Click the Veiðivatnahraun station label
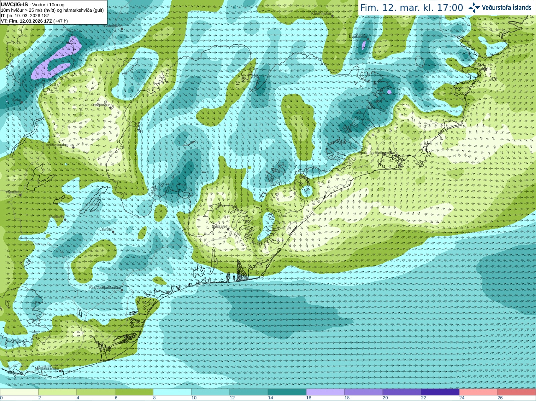This screenshot has width=536, height=401. (59, 145)
